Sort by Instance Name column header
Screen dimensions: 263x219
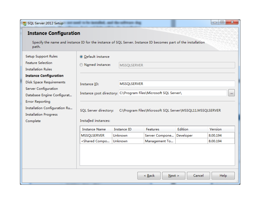point(96,129)
